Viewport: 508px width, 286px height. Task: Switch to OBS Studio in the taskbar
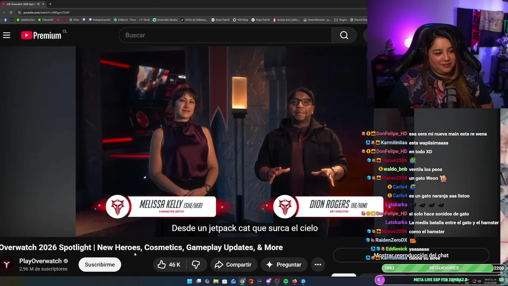tap(277, 281)
